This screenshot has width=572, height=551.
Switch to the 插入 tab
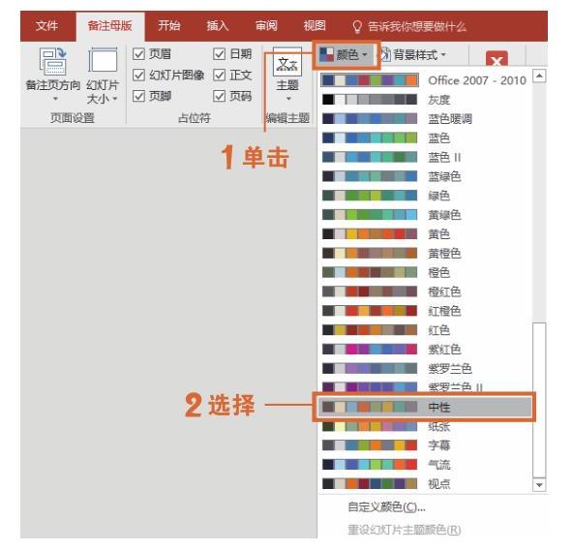pyautogui.click(x=218, y=26)
